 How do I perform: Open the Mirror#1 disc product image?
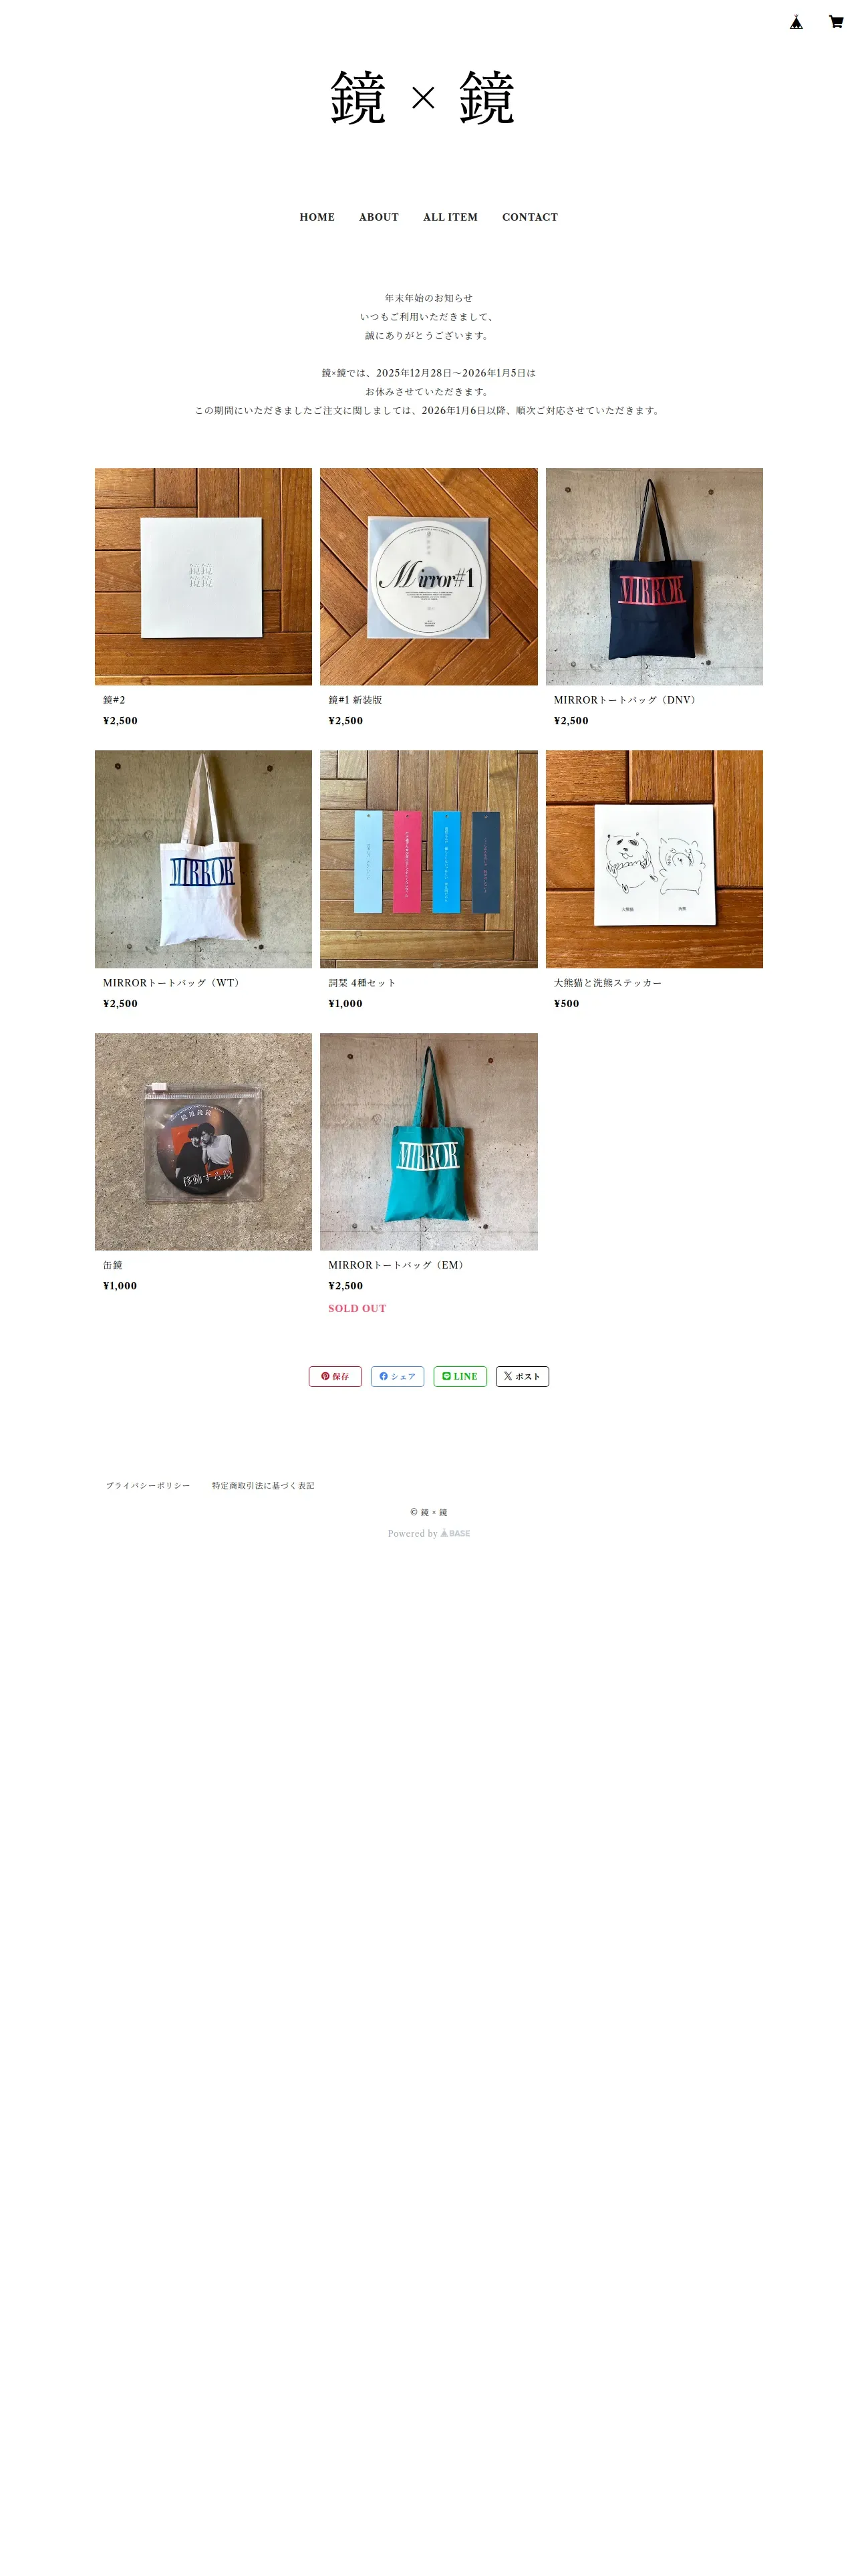point(428,577)
